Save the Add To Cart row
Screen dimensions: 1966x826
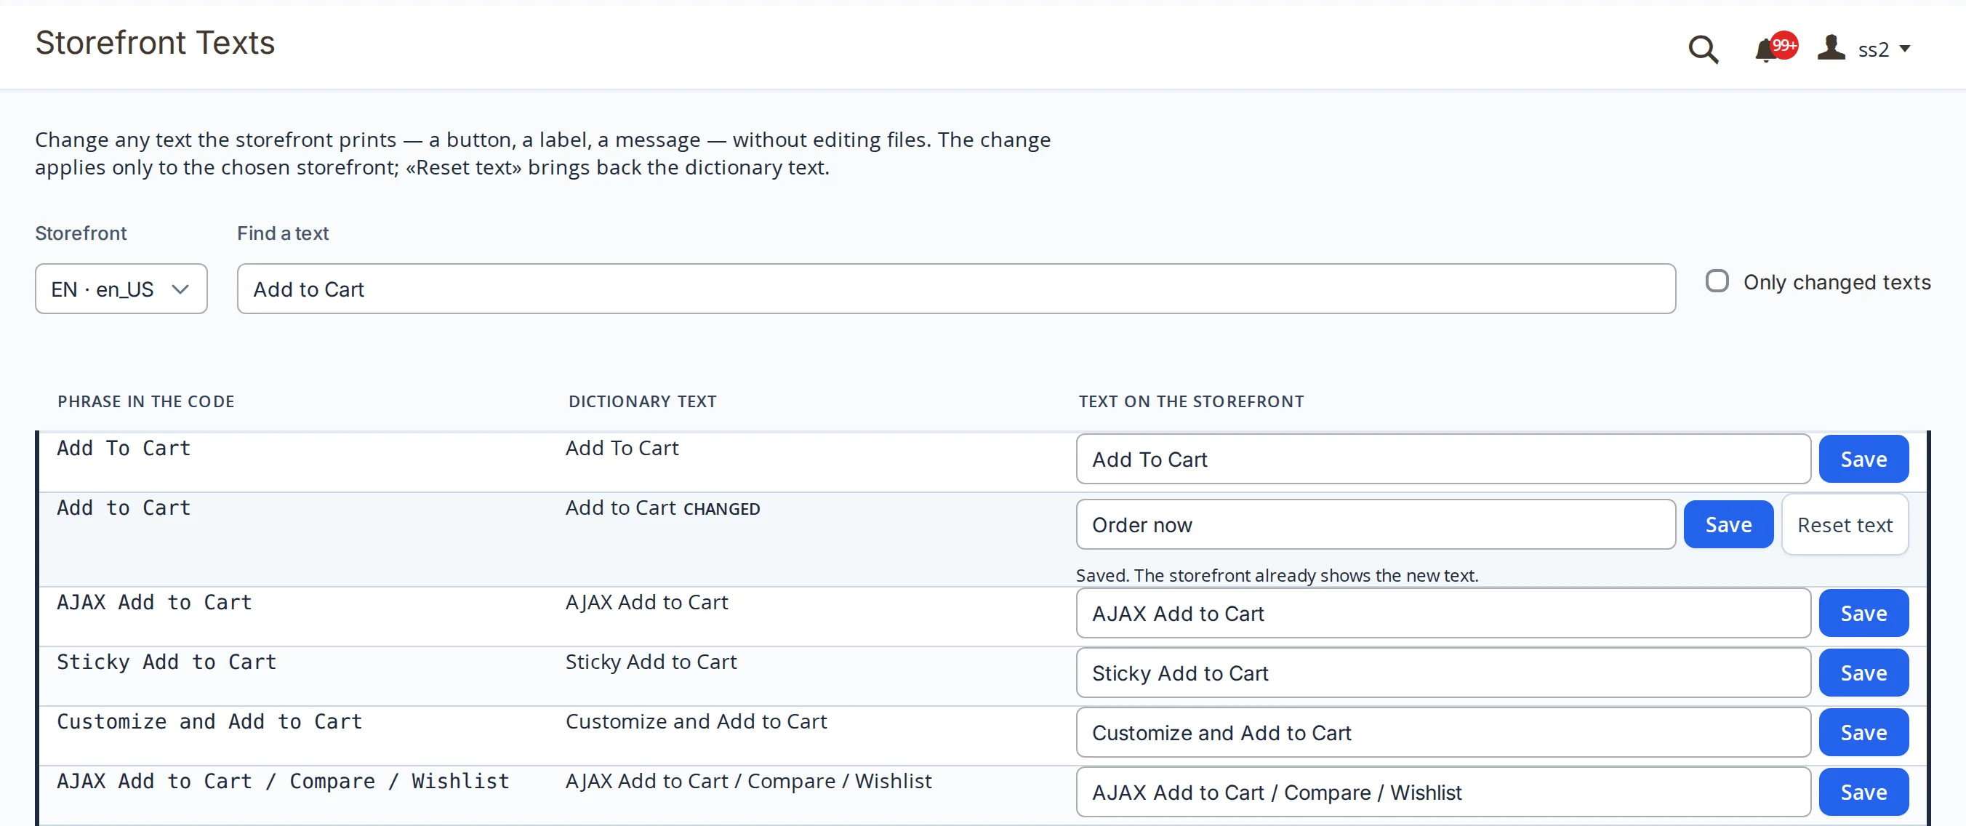1863,459
